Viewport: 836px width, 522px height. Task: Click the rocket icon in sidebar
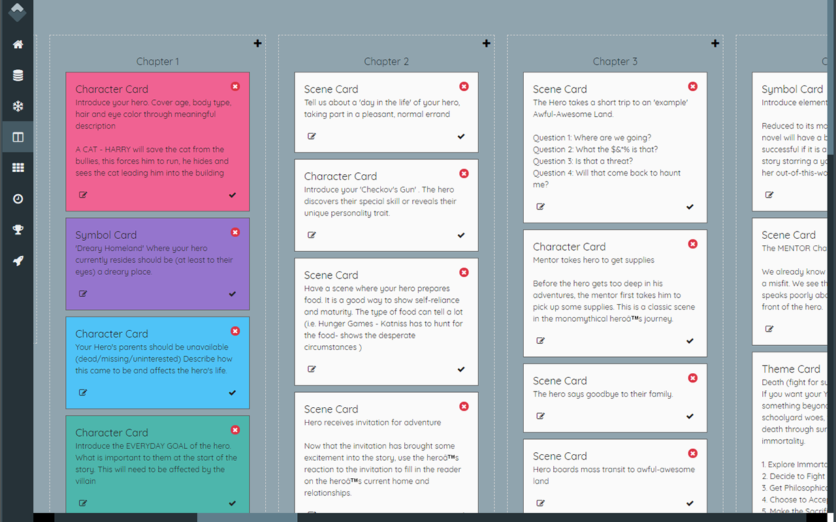pos(18,261)
